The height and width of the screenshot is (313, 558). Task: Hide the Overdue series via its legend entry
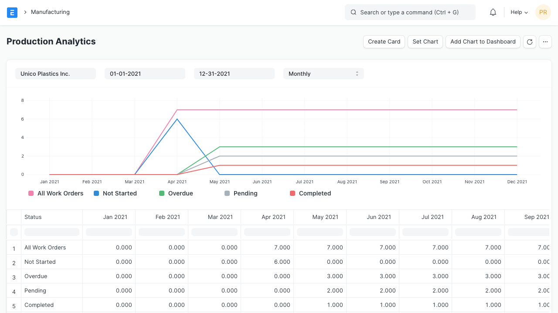point(180,193)
